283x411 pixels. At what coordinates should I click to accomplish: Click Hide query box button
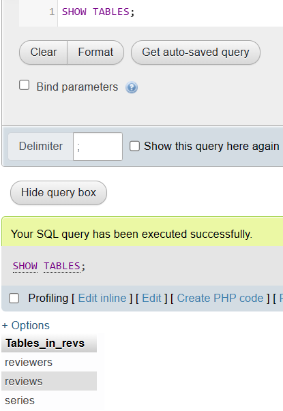pyautogui.click(x=59, y=193)
